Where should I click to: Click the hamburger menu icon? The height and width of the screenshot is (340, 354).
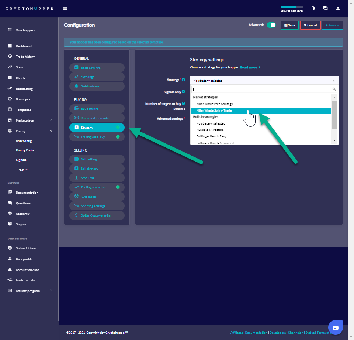pyautogui.click(x=65, y=8)
